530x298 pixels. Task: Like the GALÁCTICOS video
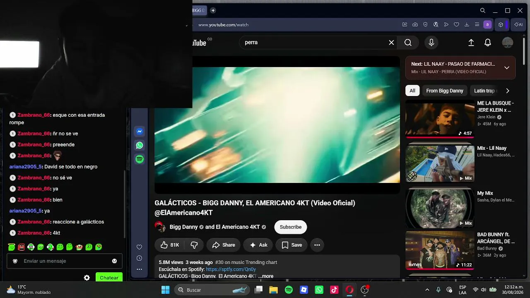point(170,245)
